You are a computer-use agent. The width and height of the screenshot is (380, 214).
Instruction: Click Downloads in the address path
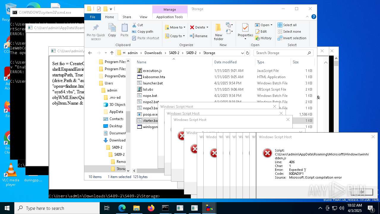[153, 53]
